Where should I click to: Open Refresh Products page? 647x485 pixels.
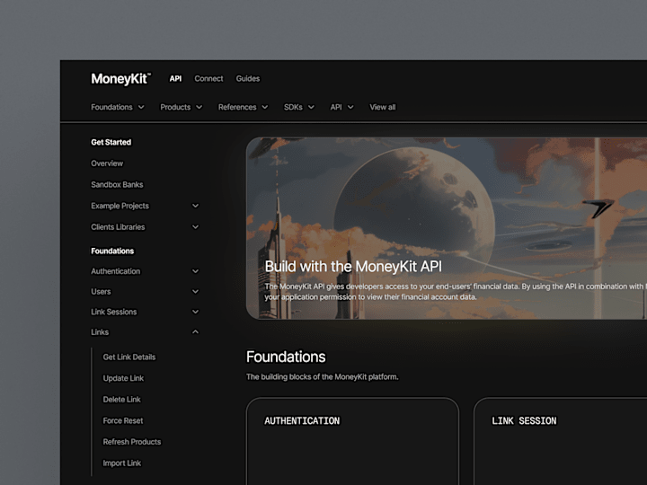coord(132,441)
